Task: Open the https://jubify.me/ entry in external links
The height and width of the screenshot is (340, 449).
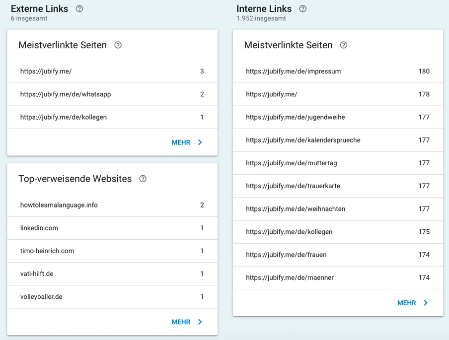Action: tap(45, 71)
